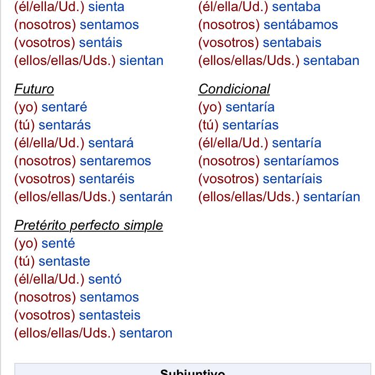Click the "sentaban" link
Image resolution: width=375 pixels, height=375 pixels.
pyautogui.click(x=331, y=61)
